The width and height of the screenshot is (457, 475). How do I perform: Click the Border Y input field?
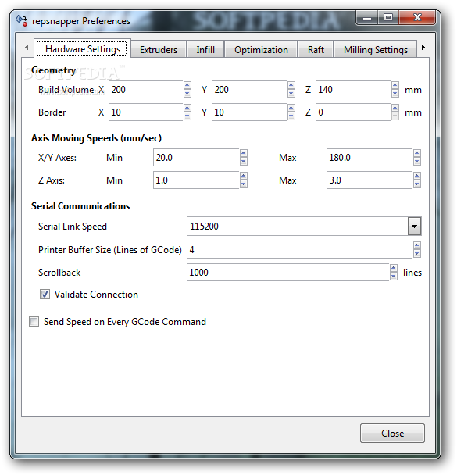click(249, 112)
